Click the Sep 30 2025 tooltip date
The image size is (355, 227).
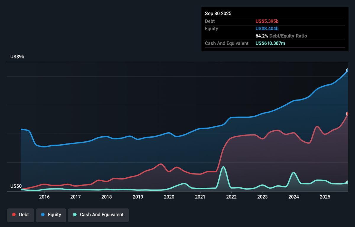pyautogui.click(x=218, y=14)
